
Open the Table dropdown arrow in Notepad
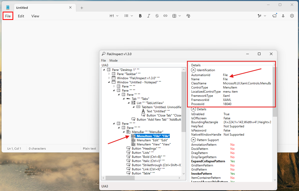[180, 16]
